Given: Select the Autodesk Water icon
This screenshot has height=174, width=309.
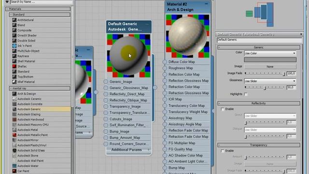Looking at the screenshot, I should 14,166.
